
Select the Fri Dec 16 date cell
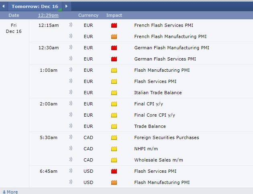(x=14, y=28)
